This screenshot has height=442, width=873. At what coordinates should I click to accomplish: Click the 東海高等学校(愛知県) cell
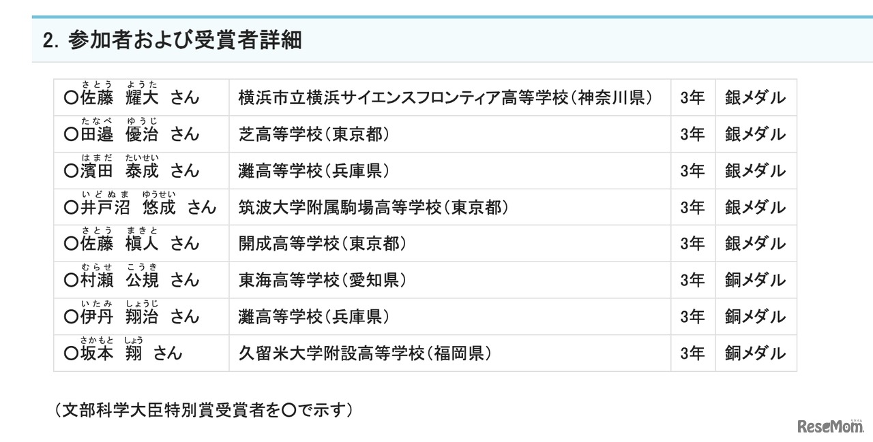pos(323,281)
